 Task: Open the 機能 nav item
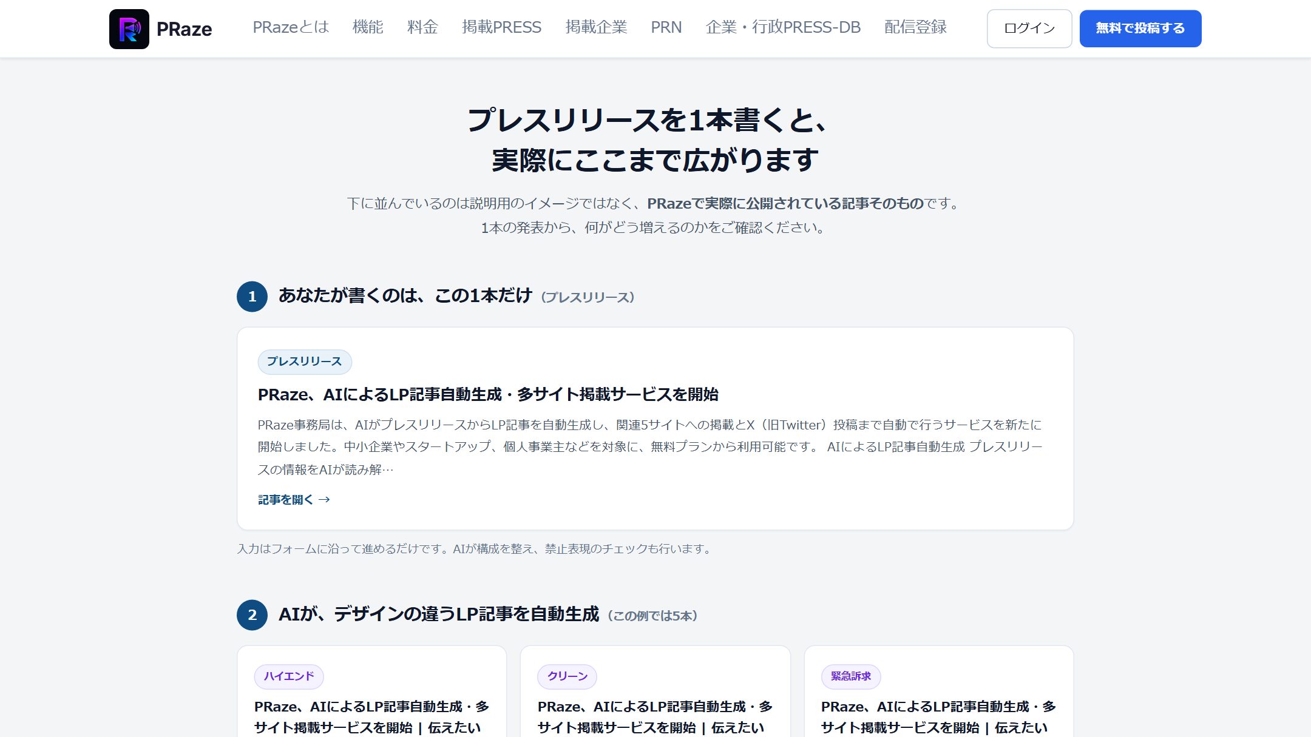[x=368, y=27]
